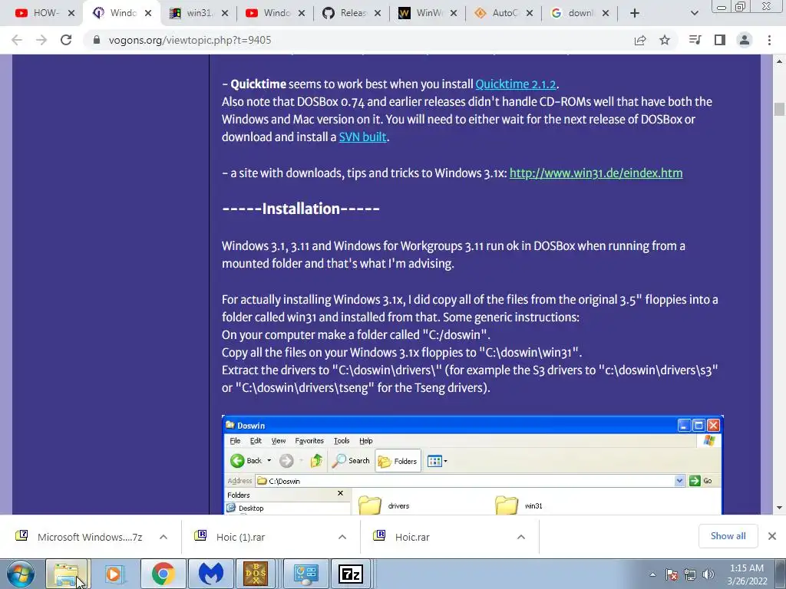786x589 pixels.
Task: Click the Back button in Doswin screenshot
Action: coord(251,461)
